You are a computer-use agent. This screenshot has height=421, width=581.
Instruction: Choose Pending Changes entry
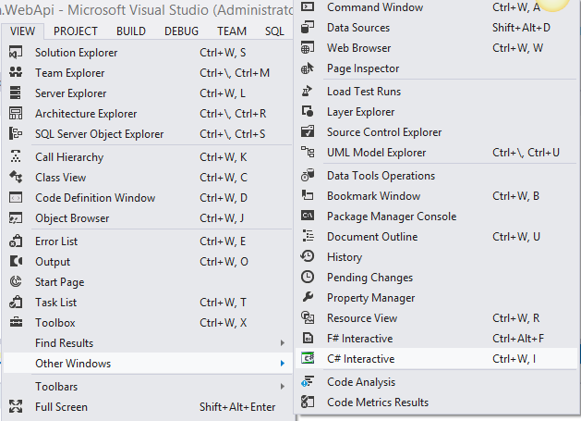pyautogui.click(x=437, y=278)
